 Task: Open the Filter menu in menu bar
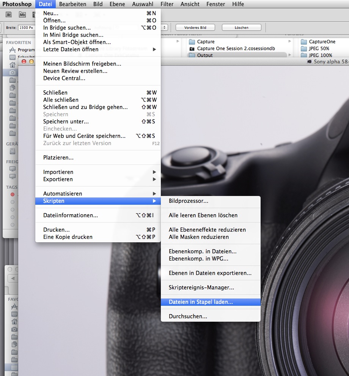click(167, 4)
